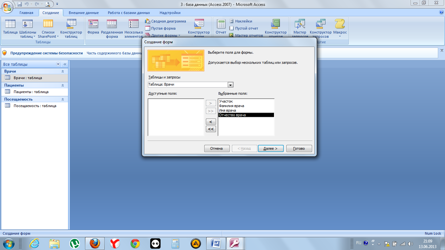The width and height of the screenshot is (445, 250).
Task: Remove the selected field with the < button
Action: click(x=211, y=121)
